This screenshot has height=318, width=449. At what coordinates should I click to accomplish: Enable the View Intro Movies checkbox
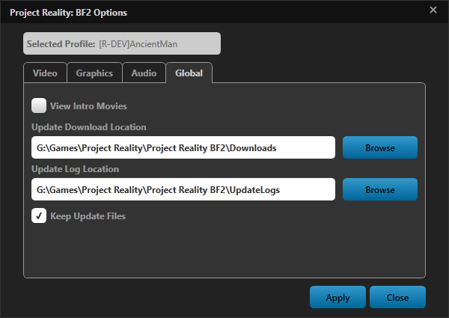click(x=39, y=106)
